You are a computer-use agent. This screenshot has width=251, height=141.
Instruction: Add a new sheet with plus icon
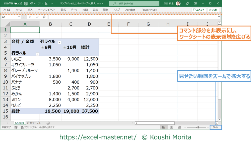(48, 123)
